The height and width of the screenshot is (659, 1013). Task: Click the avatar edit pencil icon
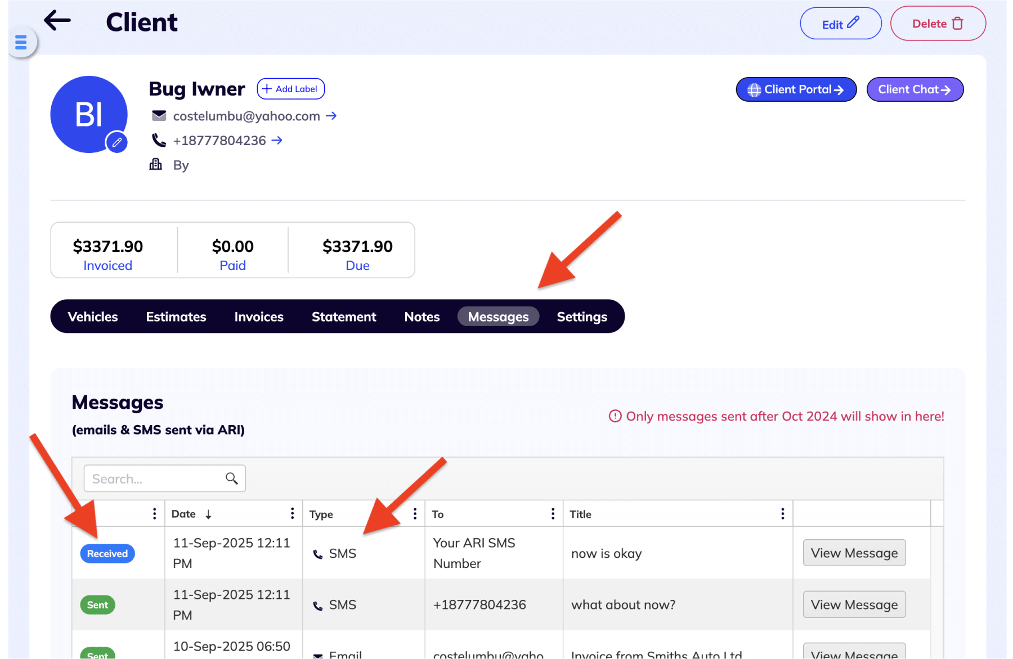pyautogui.click(x=117, y=142)
